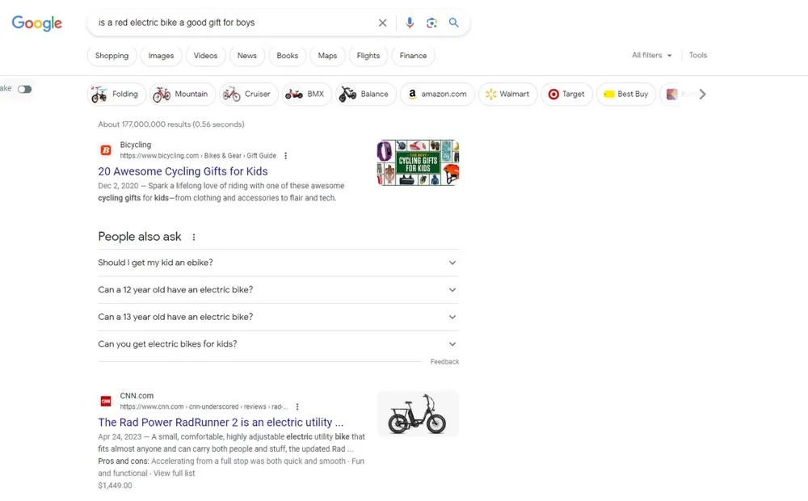
Task: Expand 'Can you get electric bikes for kids?'
Action: [x=278, y=343]
